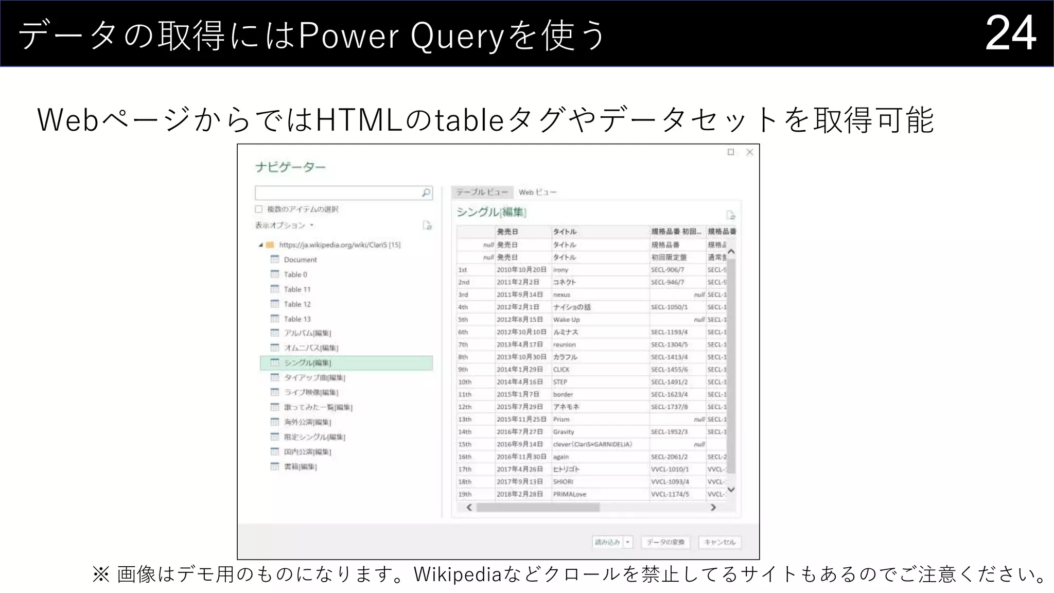The height and width of the screenshot is (593, 1054).
Task: Click the cell containing SHIORI
Action: 600,482
